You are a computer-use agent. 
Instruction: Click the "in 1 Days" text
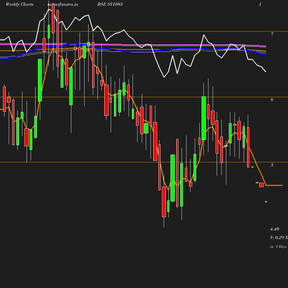(x=278, y=247)
